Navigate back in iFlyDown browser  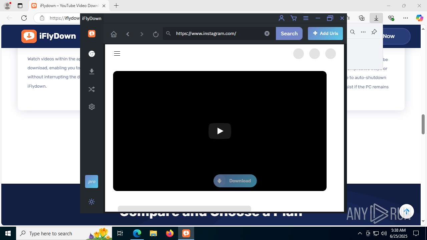128,34
